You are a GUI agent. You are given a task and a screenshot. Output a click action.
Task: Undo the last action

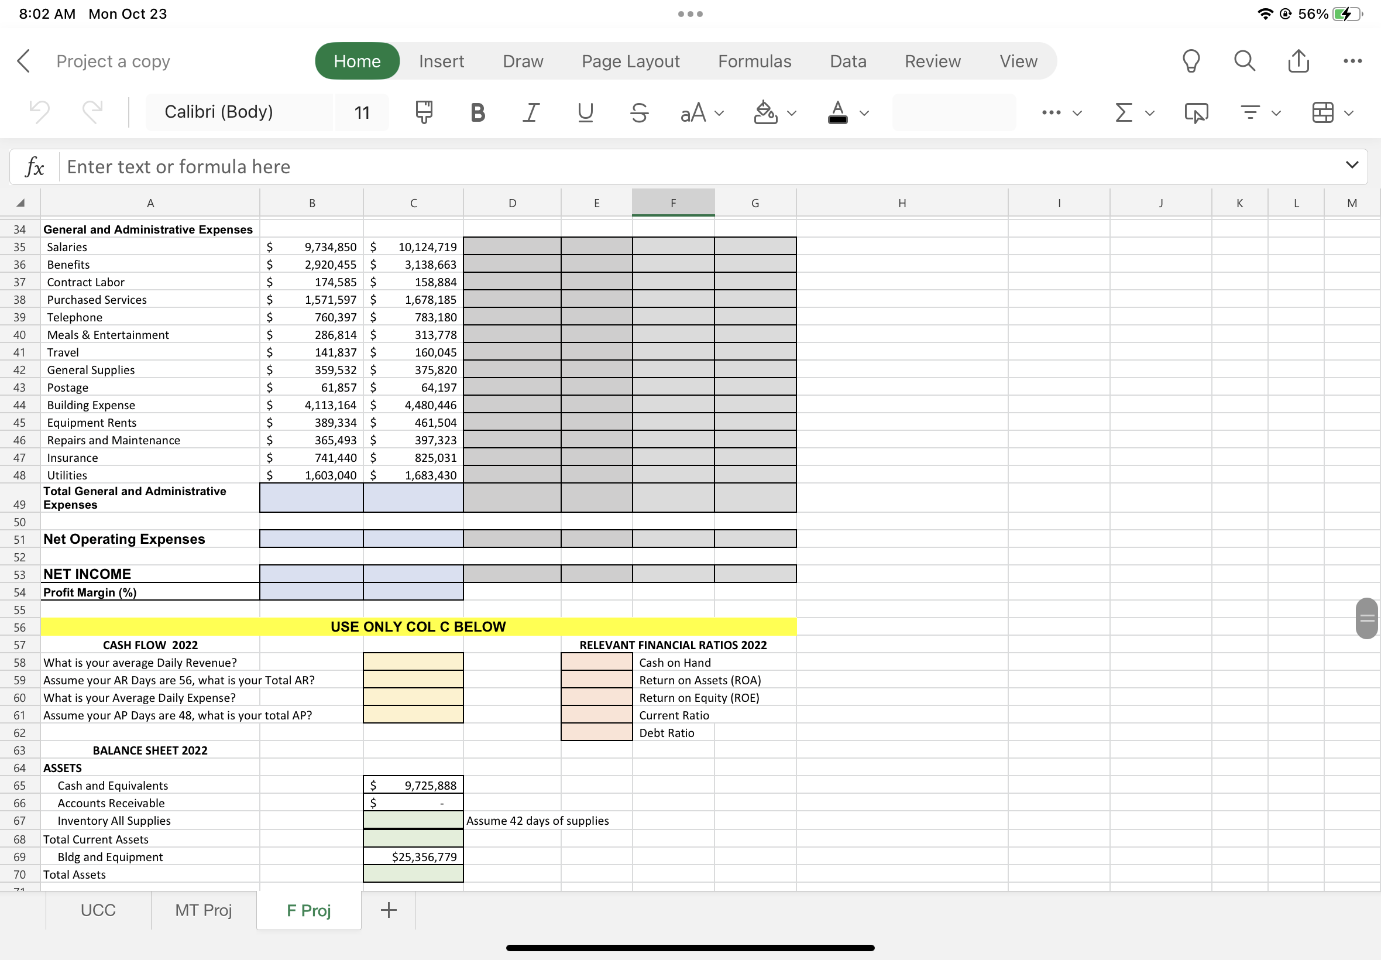40,112
